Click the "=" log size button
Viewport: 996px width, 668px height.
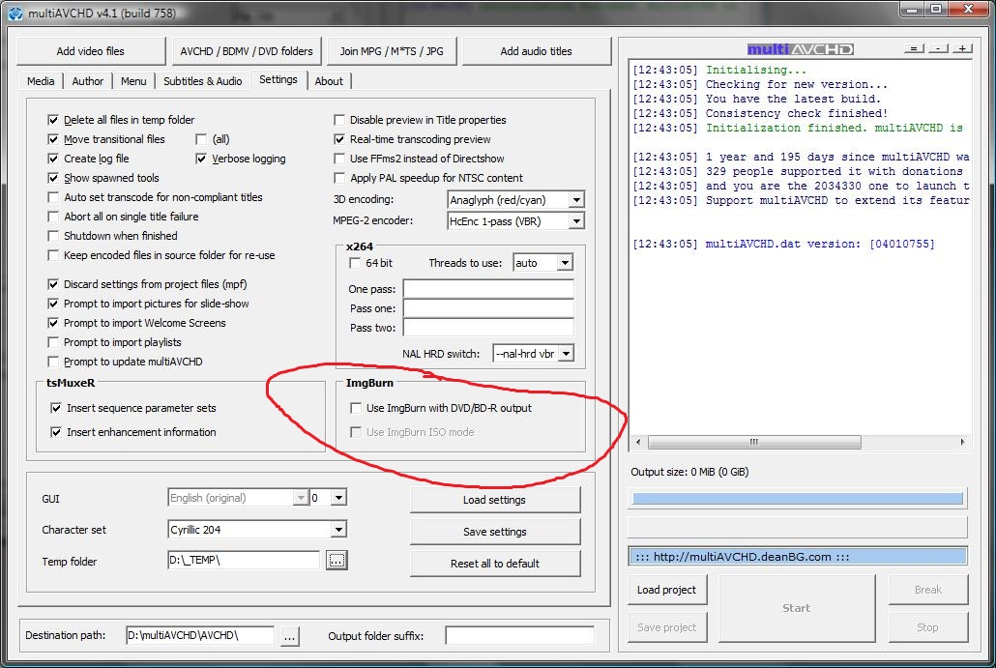coord(915,48)
